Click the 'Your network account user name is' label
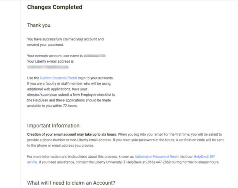This screenshot has width=238, height=188. [x=55, y=56]
